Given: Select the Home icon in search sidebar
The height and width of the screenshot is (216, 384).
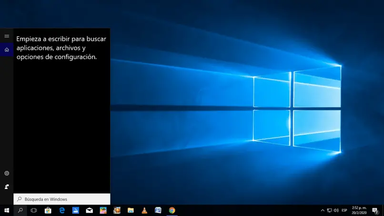Looking at the screenshot, I should click(7, 50).
